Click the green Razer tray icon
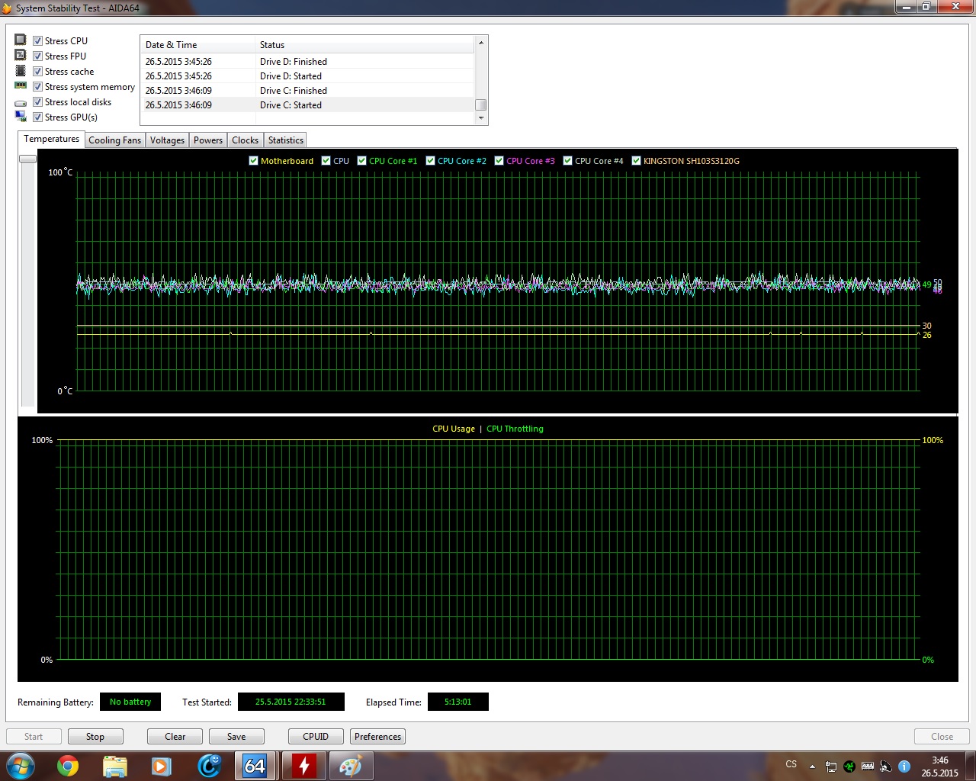 pos(849,766)
